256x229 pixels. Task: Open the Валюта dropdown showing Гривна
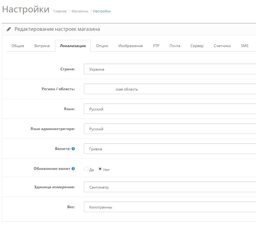coord(170,149)
